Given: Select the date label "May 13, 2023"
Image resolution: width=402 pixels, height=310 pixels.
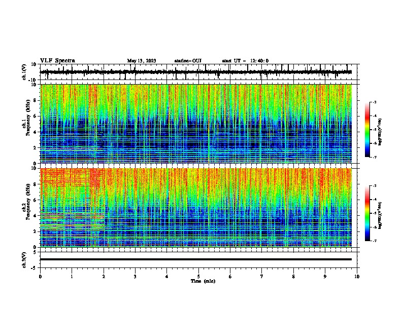Looking at the screenshot, I should click(142, 61).
